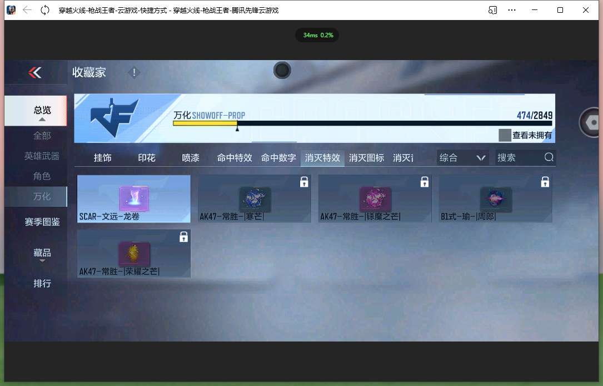Click the lock icon on B1式-瑜-|周郎| card
The image size is (603, 386).
545,182
